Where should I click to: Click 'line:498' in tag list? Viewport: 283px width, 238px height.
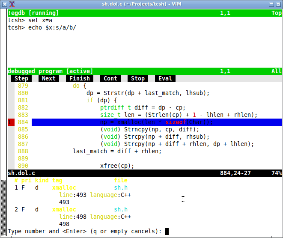coord(73,217)
